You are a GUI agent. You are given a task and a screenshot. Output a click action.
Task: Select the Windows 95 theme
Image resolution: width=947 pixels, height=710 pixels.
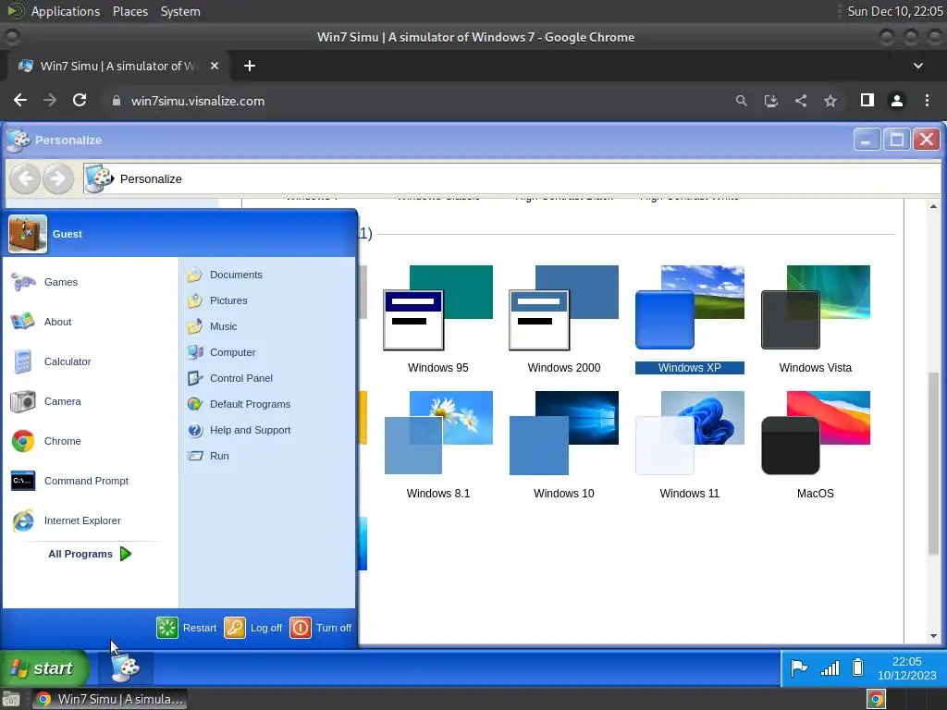[x=437, y=320]
